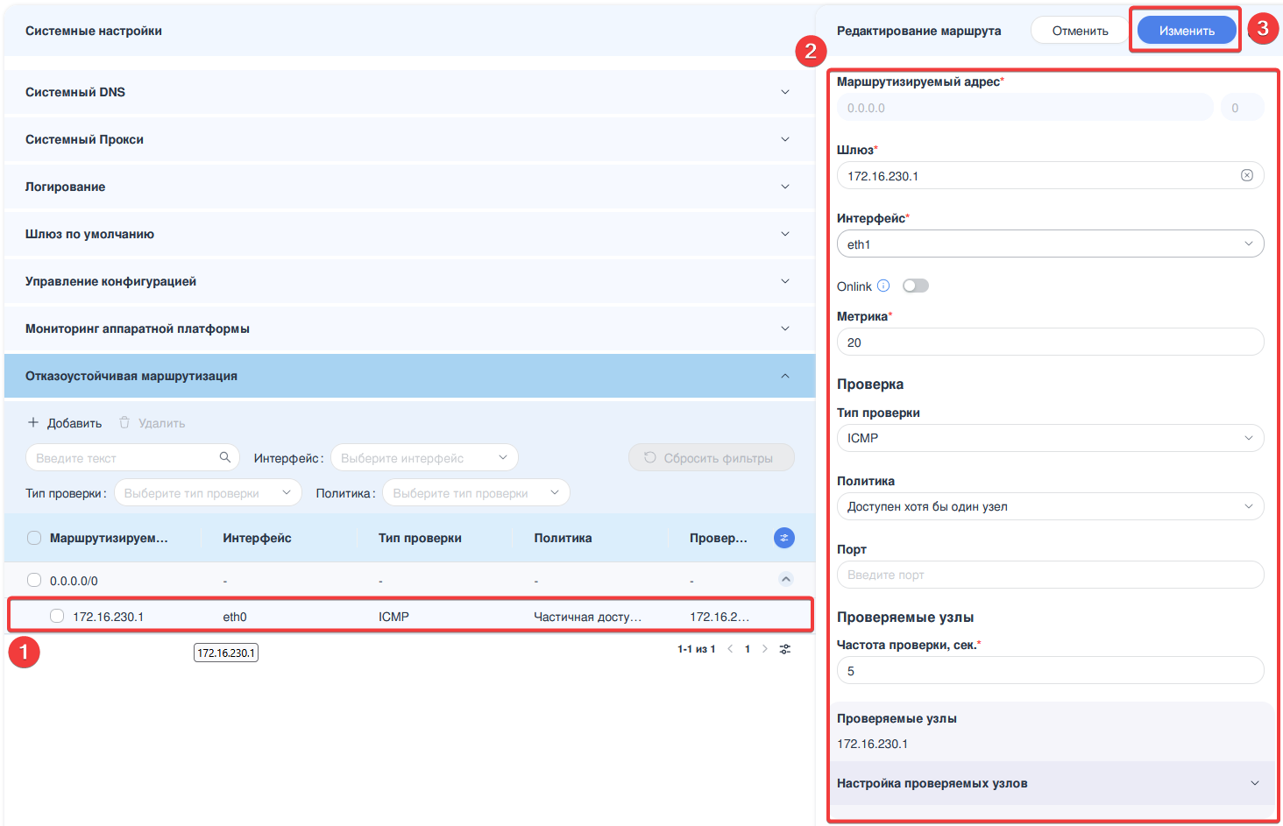
Task: Click the Onlink info icon
Action: click(x=883, y=286)
